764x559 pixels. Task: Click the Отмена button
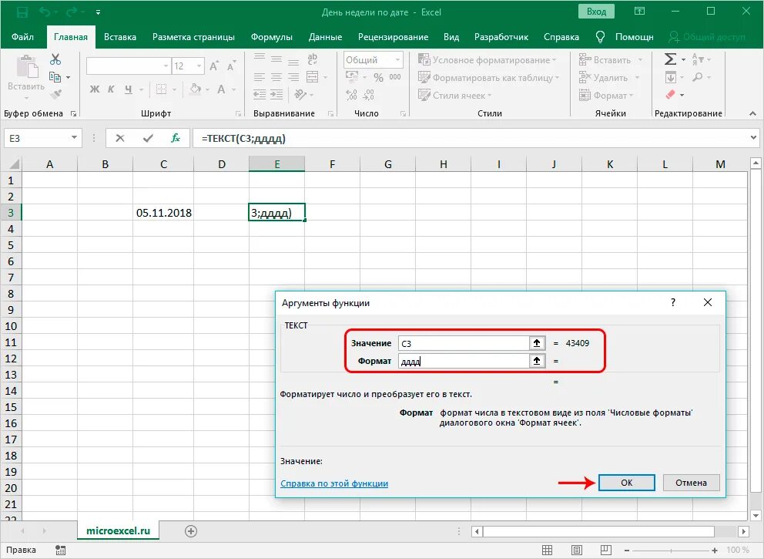[x=691, y=483]
